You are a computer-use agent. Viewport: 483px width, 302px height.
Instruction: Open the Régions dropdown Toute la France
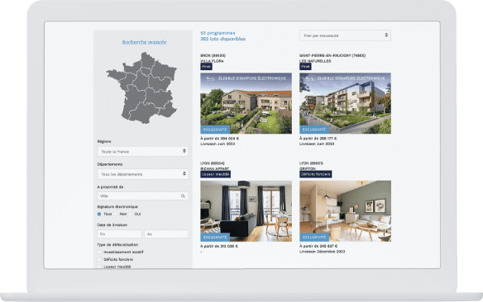coord(142,152)
